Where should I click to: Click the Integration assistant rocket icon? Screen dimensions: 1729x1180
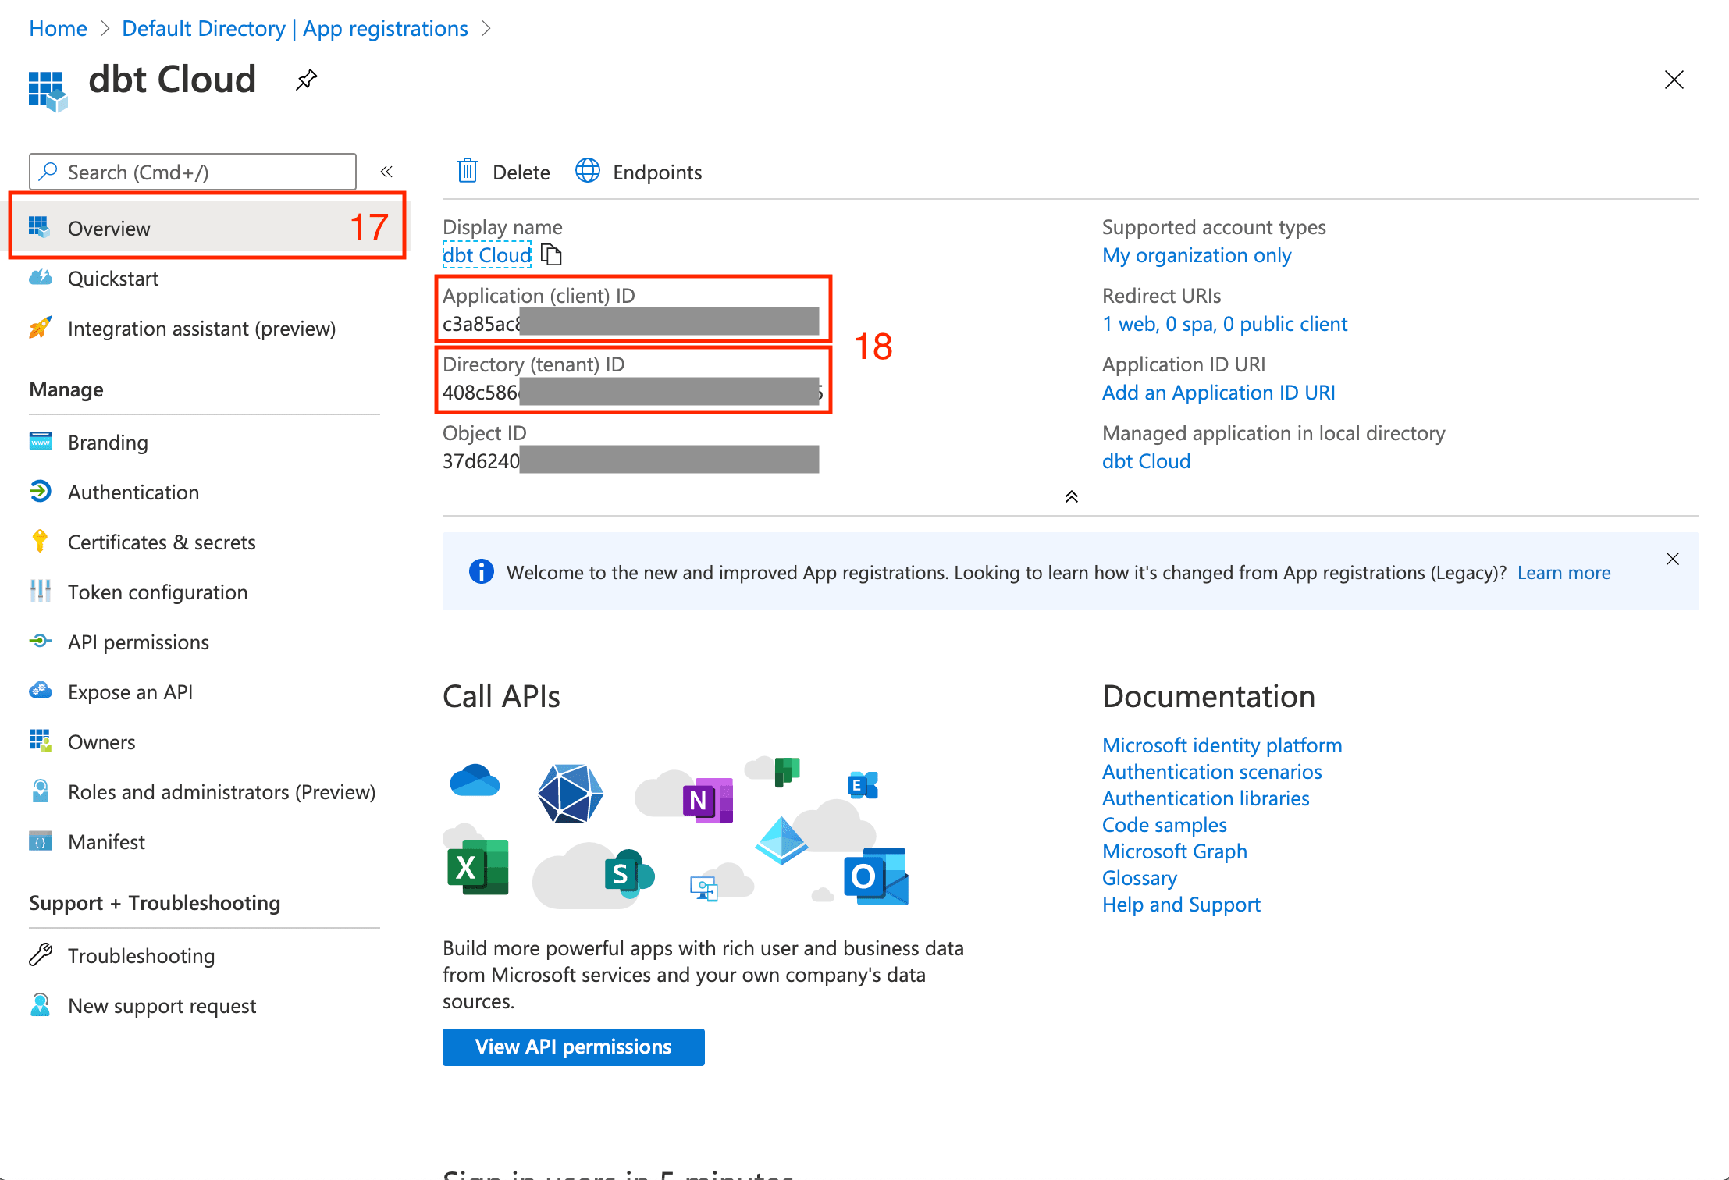40,328
